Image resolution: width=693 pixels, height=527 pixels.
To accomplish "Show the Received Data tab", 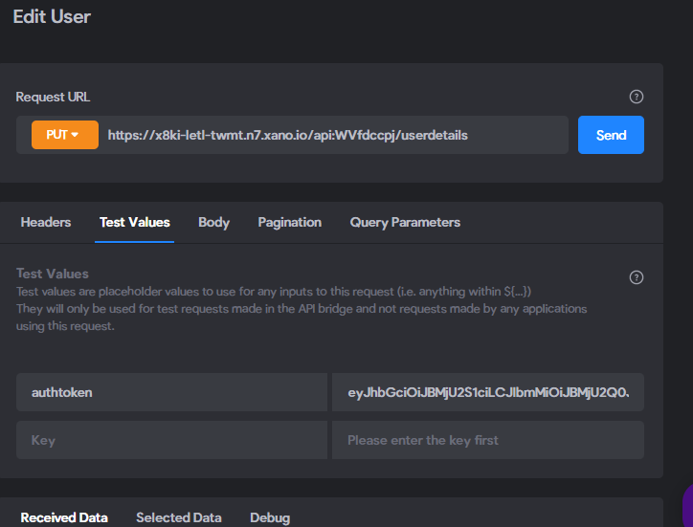I will (64, 517).
